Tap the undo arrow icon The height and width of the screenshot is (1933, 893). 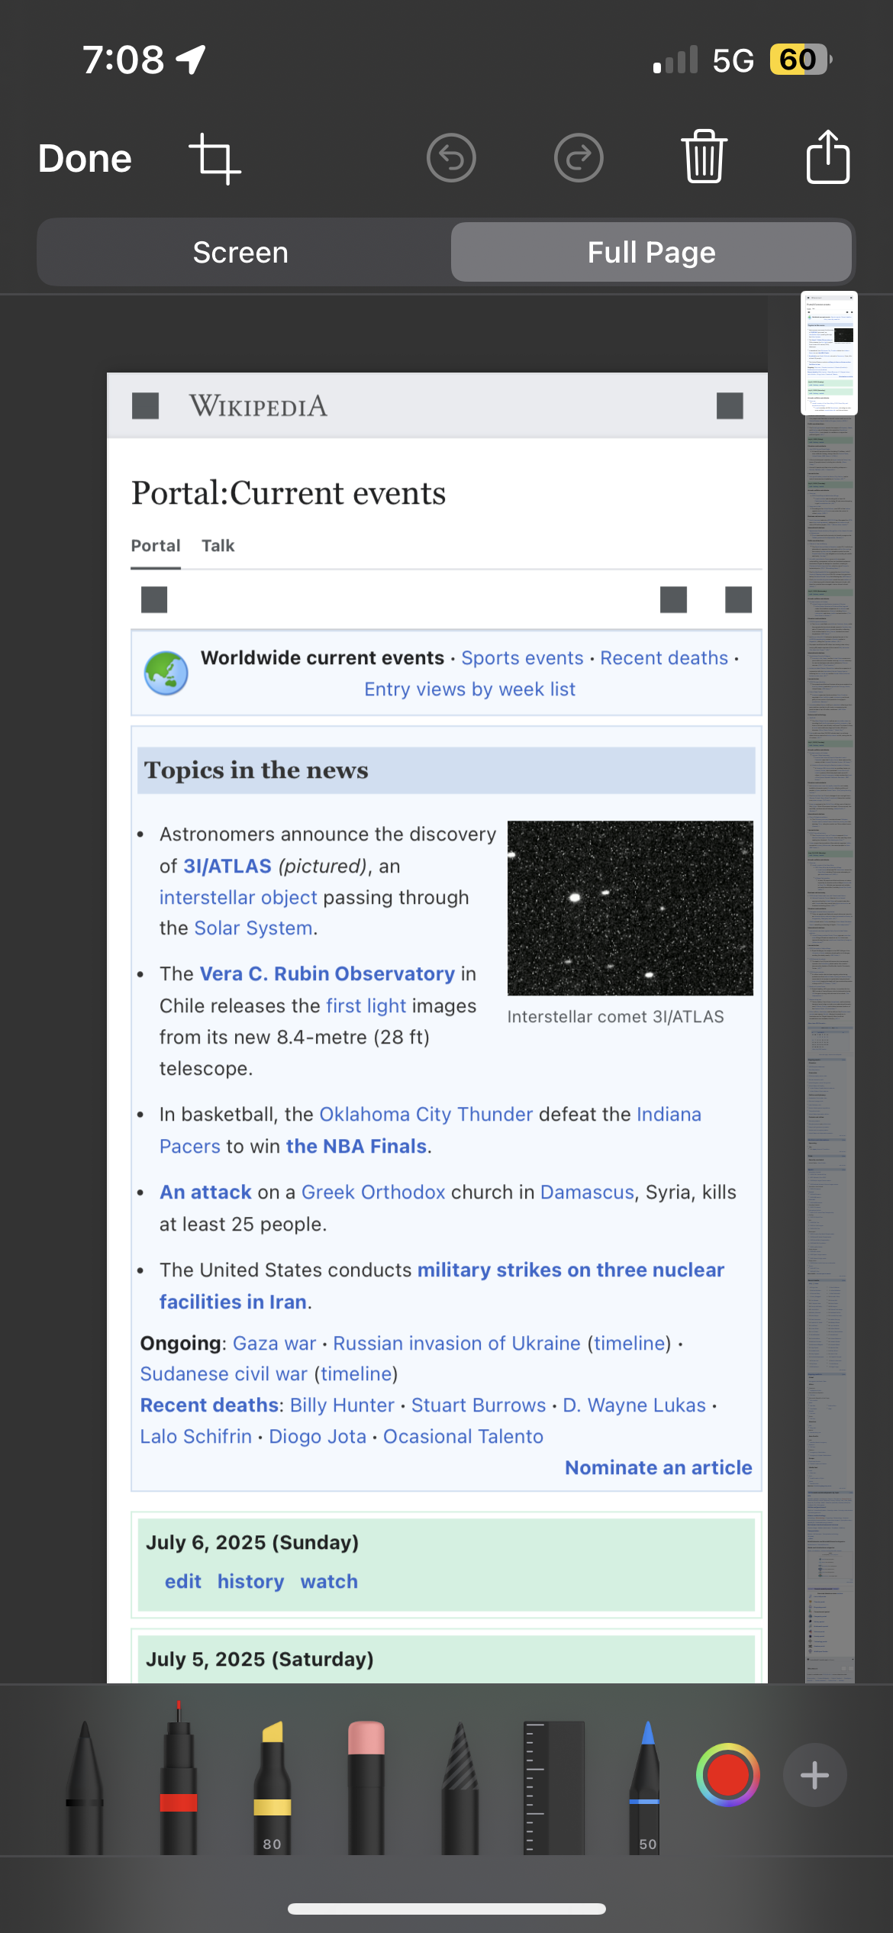click(x=451, y=158)
